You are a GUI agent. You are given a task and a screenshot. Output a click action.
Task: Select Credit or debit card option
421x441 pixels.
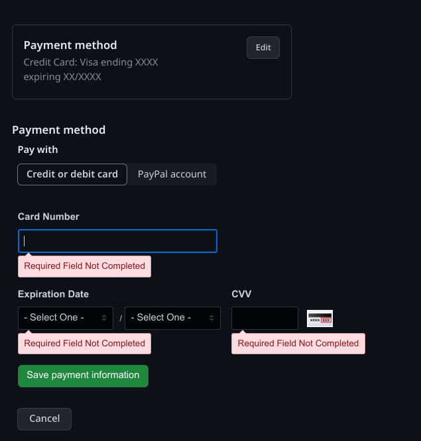tap(72, 175)
